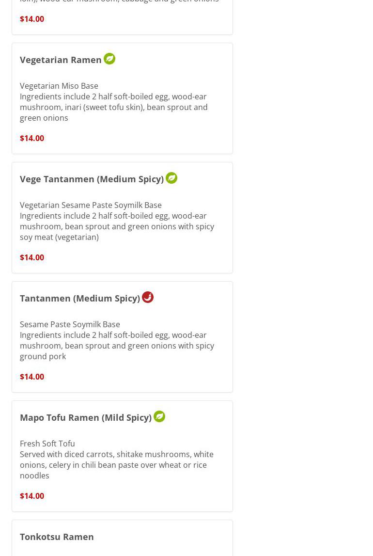Click the vegetarian leaf icon beside Vegetarian Ramen
This screenshot has height=556, width=373.
click(x=109, y=59)
